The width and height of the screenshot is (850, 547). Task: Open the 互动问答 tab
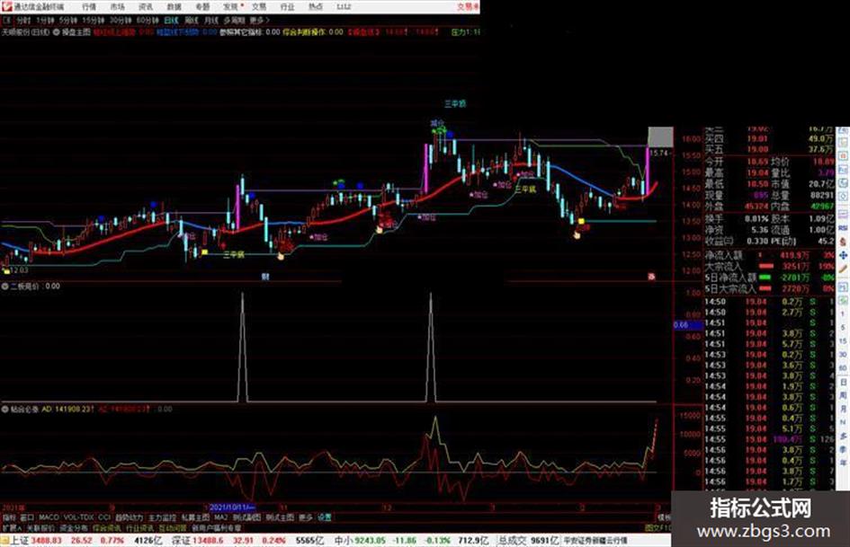click(x=173, y=527)
